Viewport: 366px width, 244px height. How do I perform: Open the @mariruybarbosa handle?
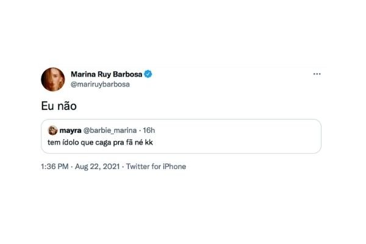click(100, 84)
